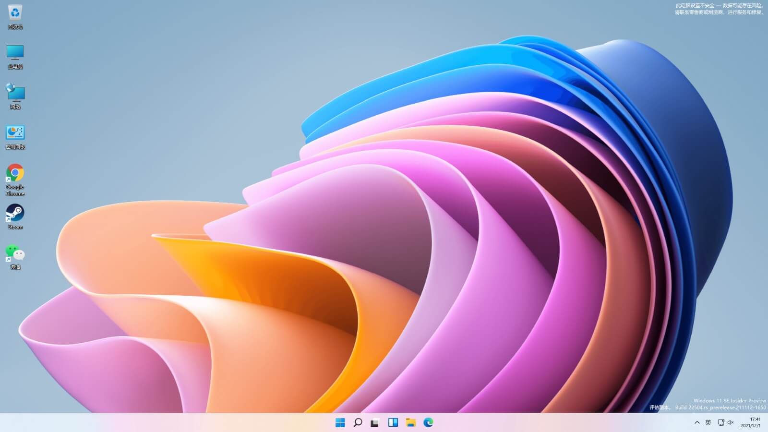Expand the hidden tray icons chevron
Screen dimensions: 768x432
click(x=697, y=423)
